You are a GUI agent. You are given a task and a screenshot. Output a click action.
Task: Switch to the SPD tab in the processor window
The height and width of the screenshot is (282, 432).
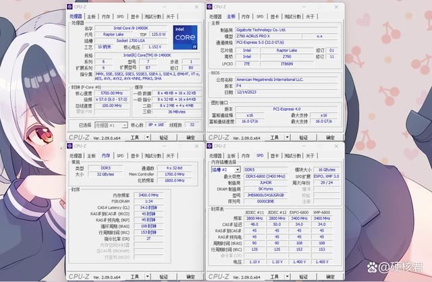tap(120, 16)
